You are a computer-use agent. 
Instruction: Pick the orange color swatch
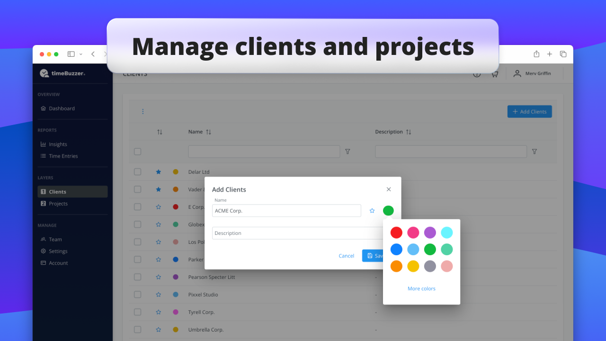click(x=396, y=266)
